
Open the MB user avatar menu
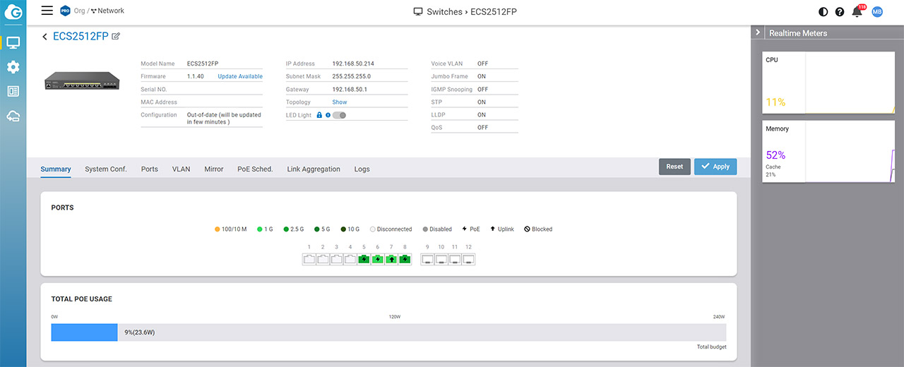(877, 12)
